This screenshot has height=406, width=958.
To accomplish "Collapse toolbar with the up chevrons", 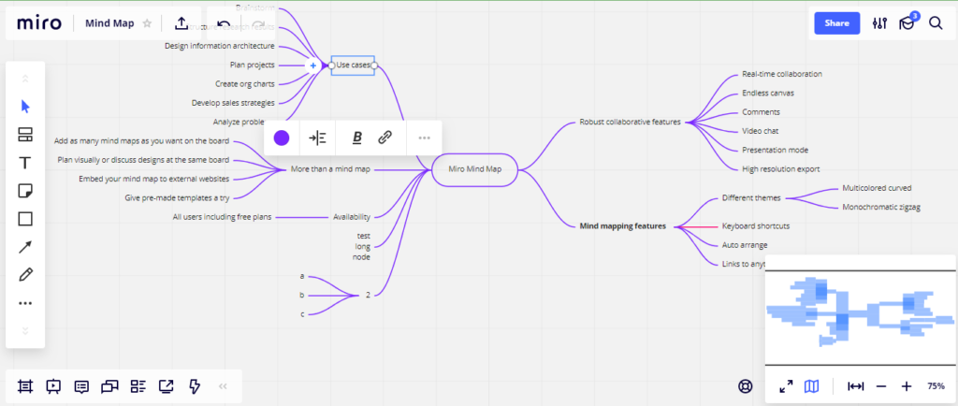I will coord(25,79).
